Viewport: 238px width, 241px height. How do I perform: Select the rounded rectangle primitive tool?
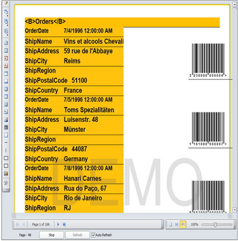click(6, 166)
